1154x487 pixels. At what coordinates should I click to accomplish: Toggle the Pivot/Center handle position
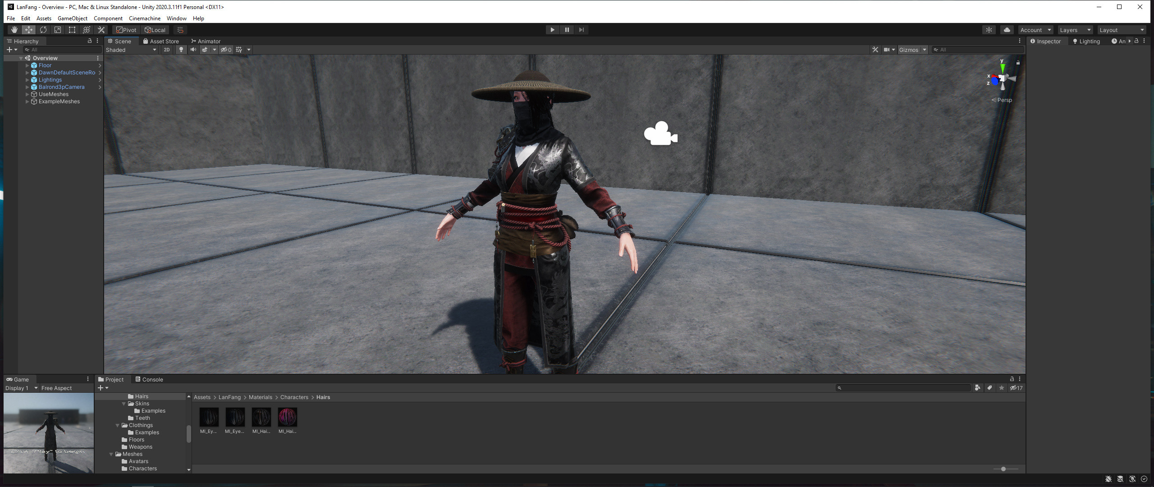click(x=126, y=30)
